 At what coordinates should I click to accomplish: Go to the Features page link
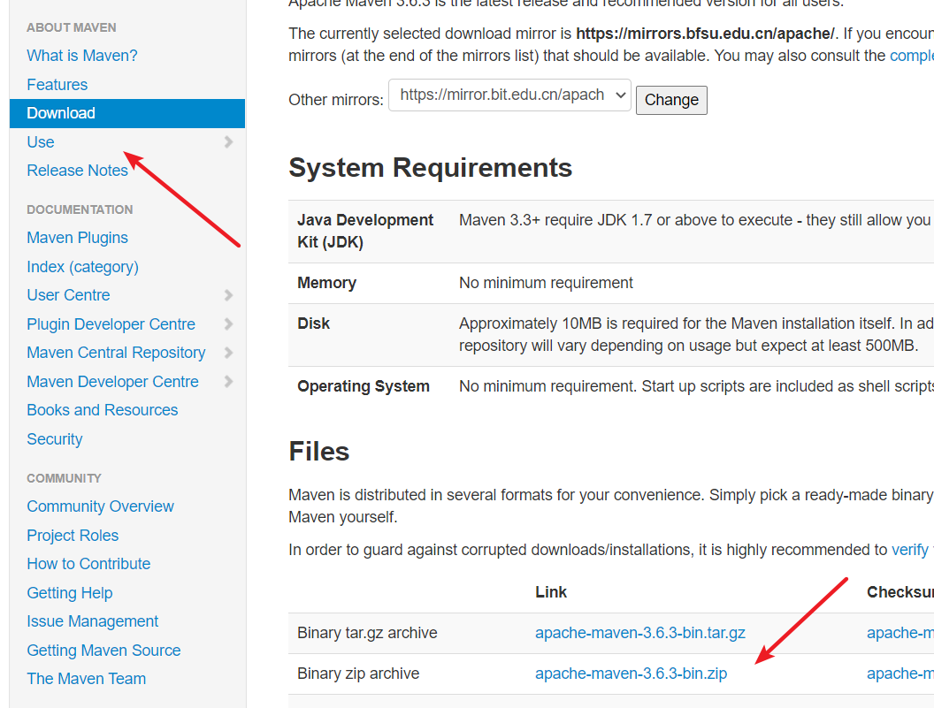57,85
